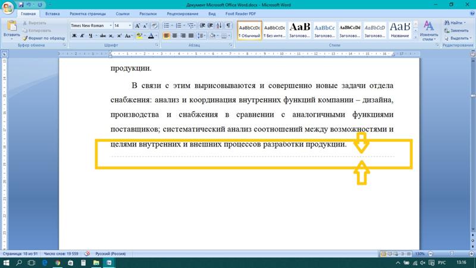
Task: Expand bulleted list options arrow
Action: (x=172, y=26)
